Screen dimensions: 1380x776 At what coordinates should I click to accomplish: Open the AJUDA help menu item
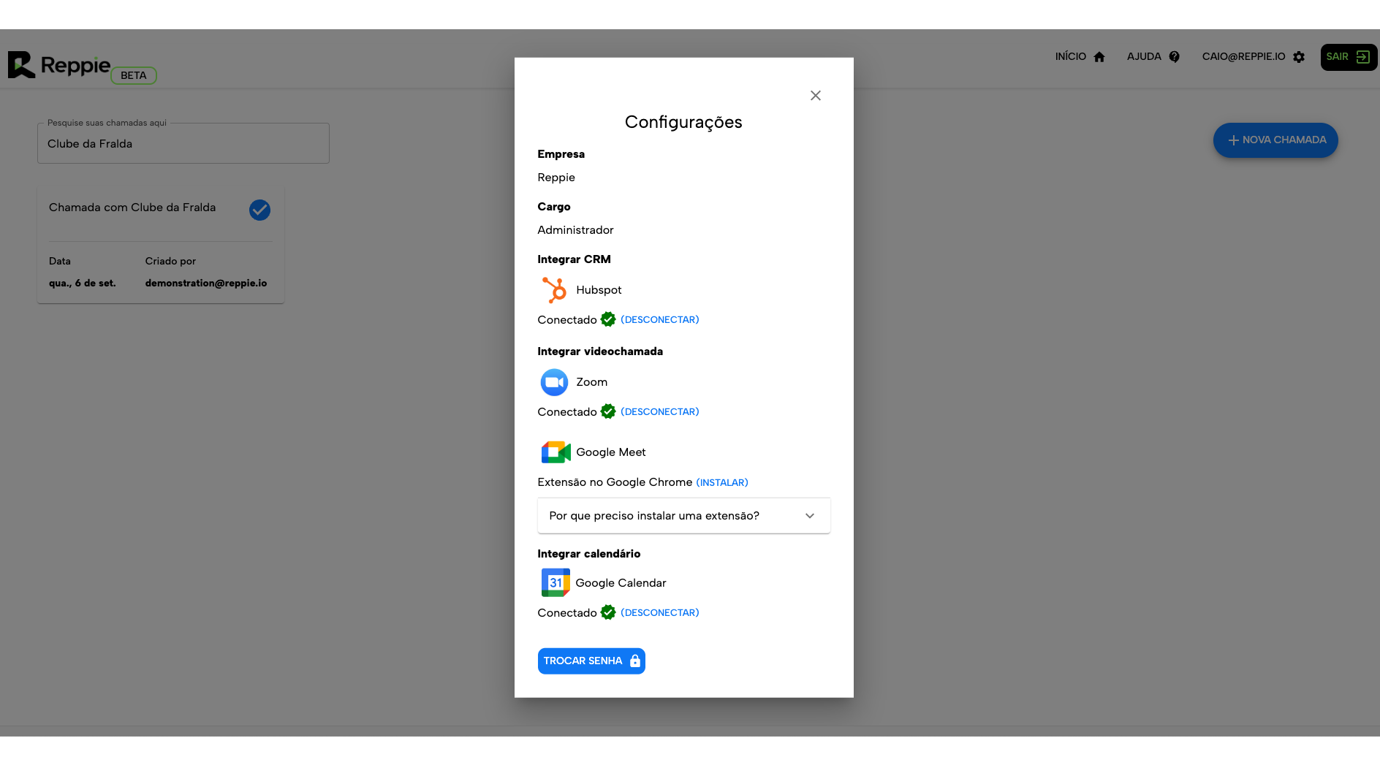1153,57
